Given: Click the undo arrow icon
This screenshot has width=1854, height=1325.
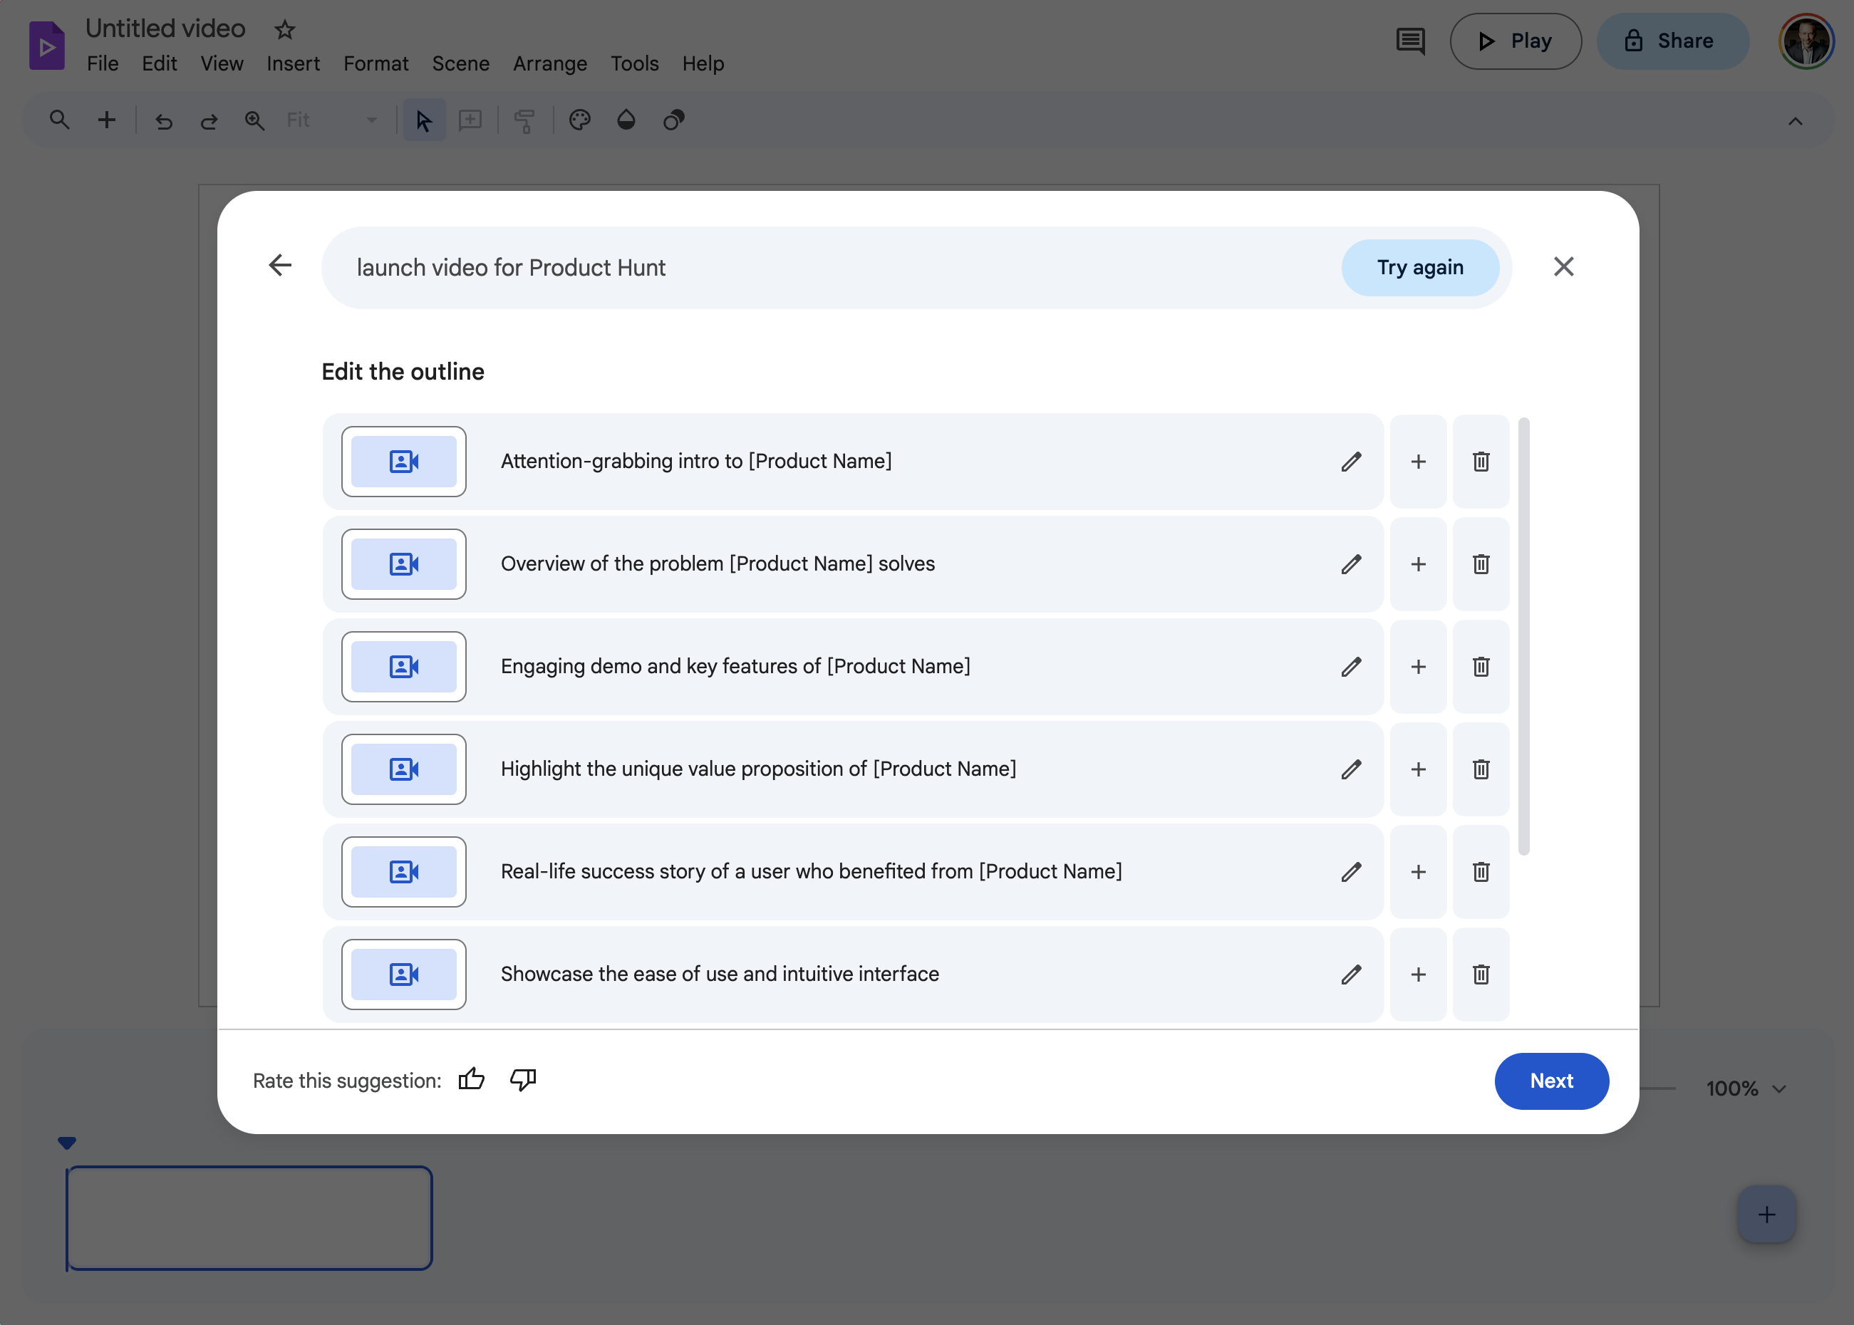Looking at the screenshot, I should (162, 120).
